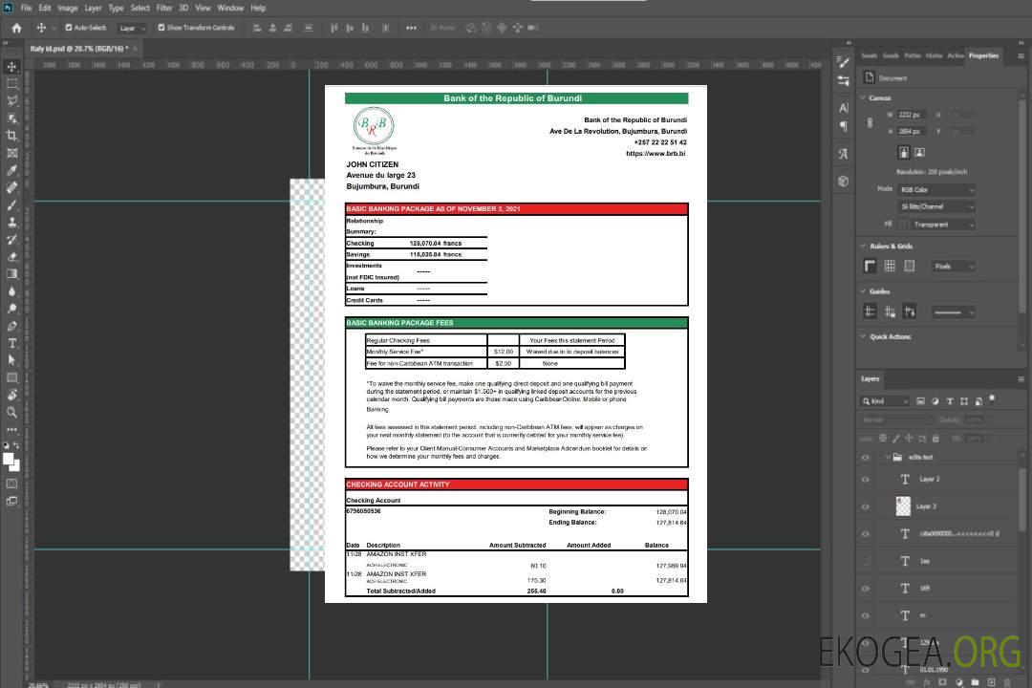Click the Home icon in options bar
1032x688 pixels.
click(16, 28)
